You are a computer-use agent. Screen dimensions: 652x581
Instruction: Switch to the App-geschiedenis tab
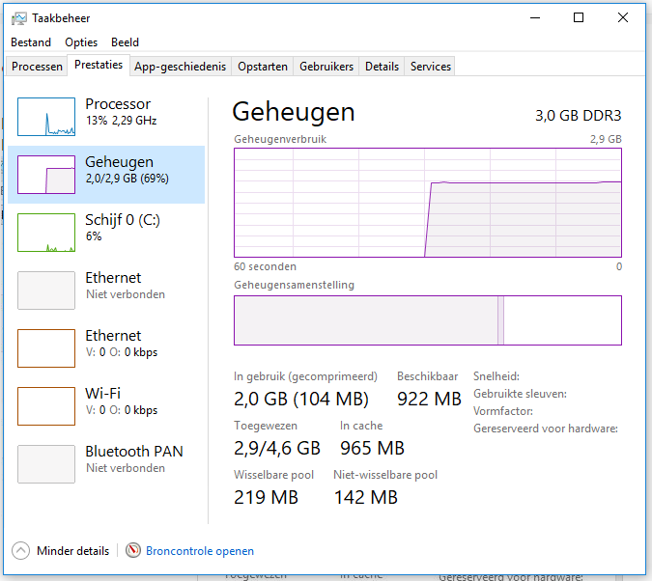coord(180,67)
